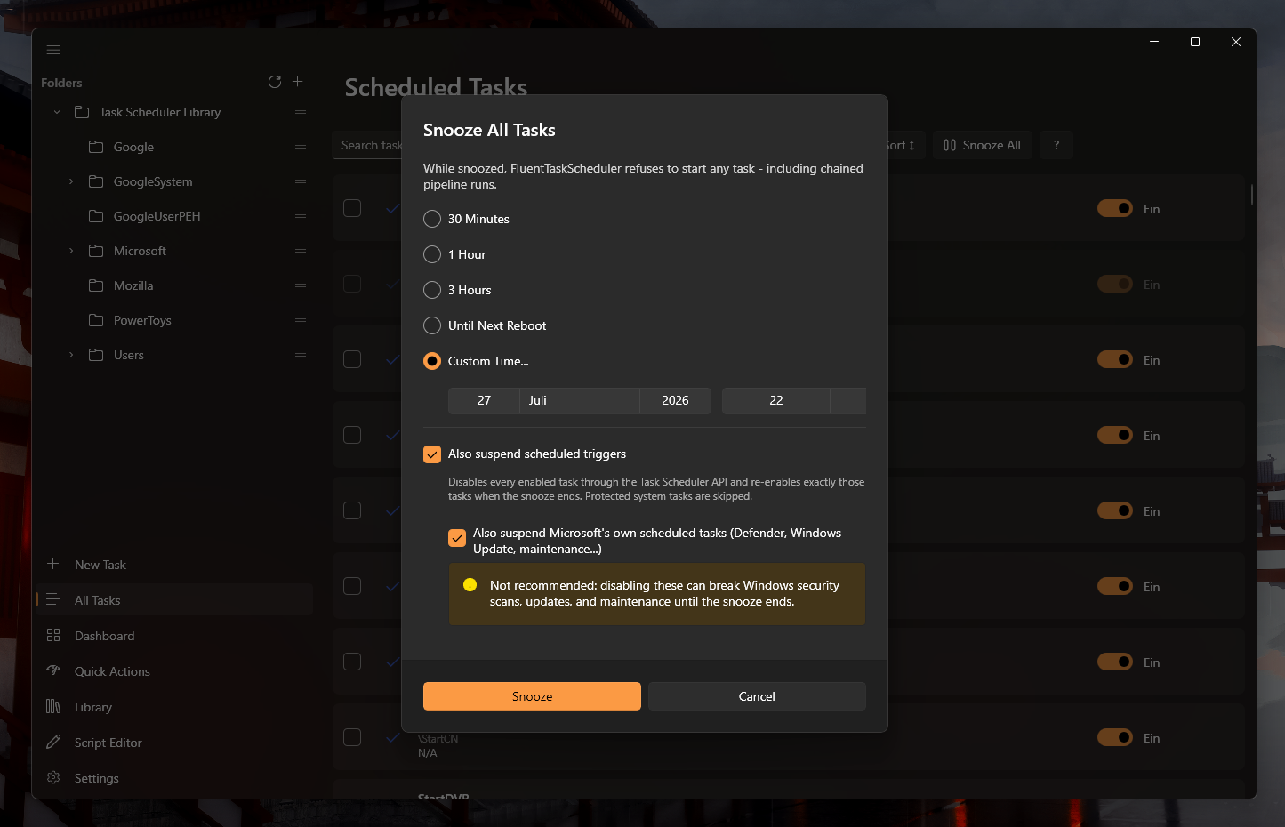This screenshot has height=827, width=1285.
Task: Open the hamburger navigation menu
Action: click(x=53, y=50)
